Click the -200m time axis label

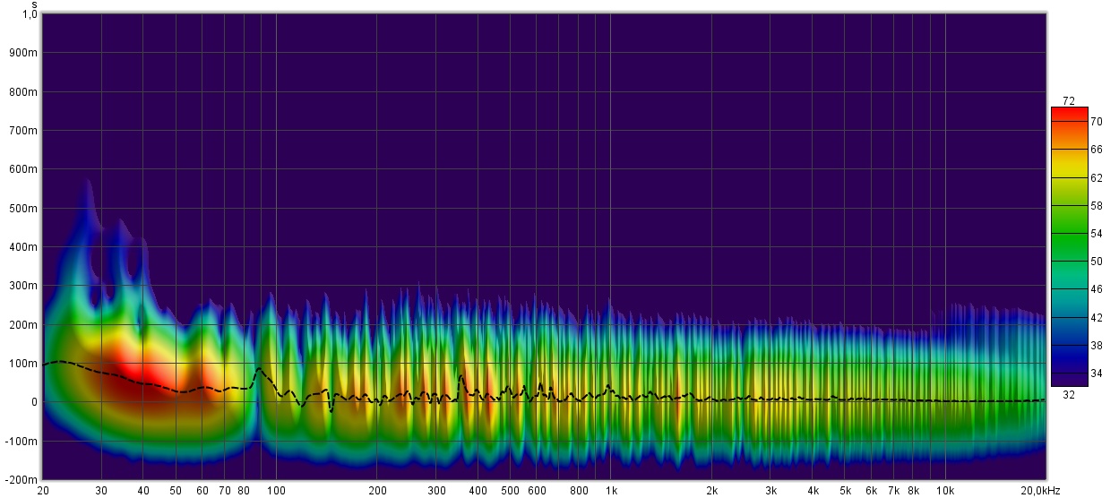coord(22,480)
